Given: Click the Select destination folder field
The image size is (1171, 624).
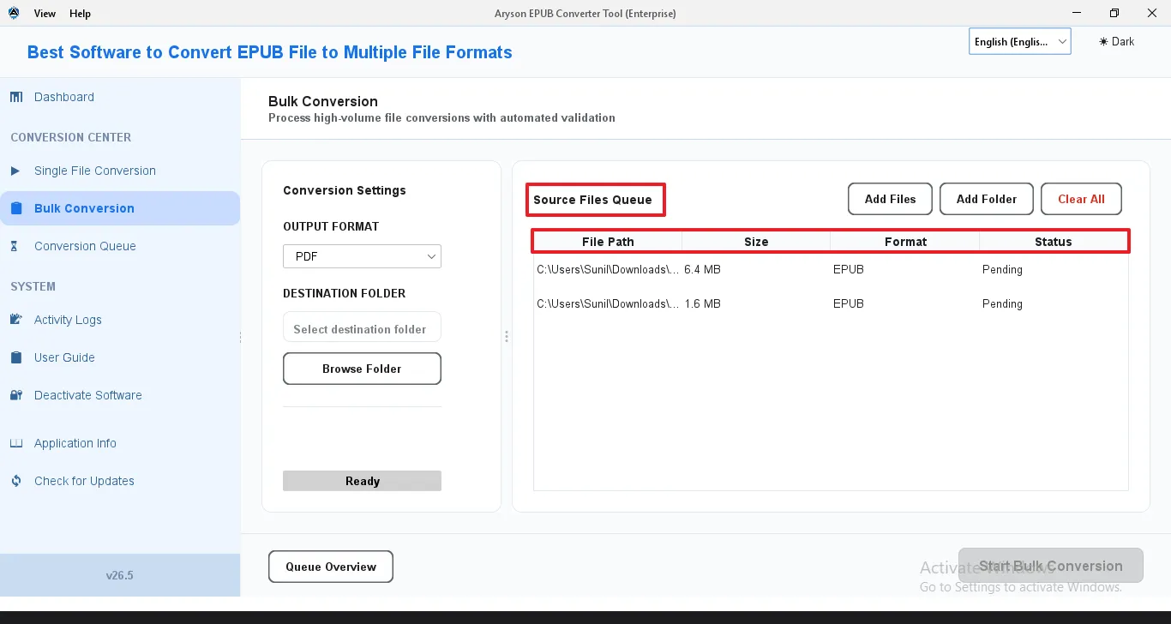Looking at the screenshot, I should coord(362,328).
